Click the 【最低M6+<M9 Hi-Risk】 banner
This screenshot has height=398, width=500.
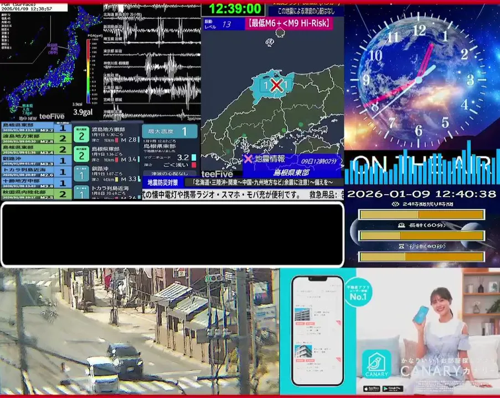tap(289, 23)
